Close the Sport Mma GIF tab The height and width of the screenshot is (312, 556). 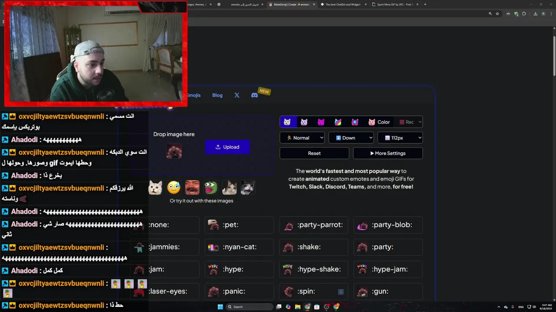[x=417, y=4]
